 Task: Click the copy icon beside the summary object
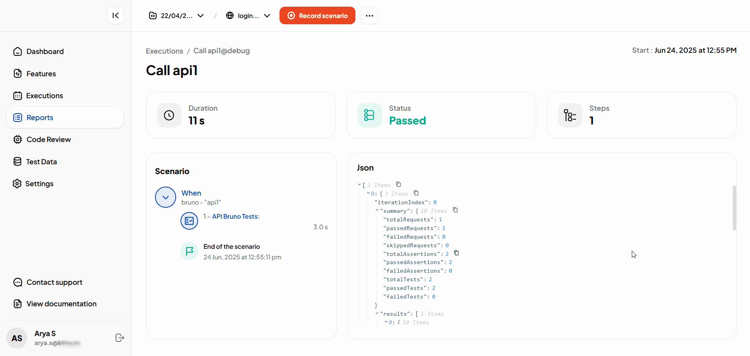pos(455,210)
